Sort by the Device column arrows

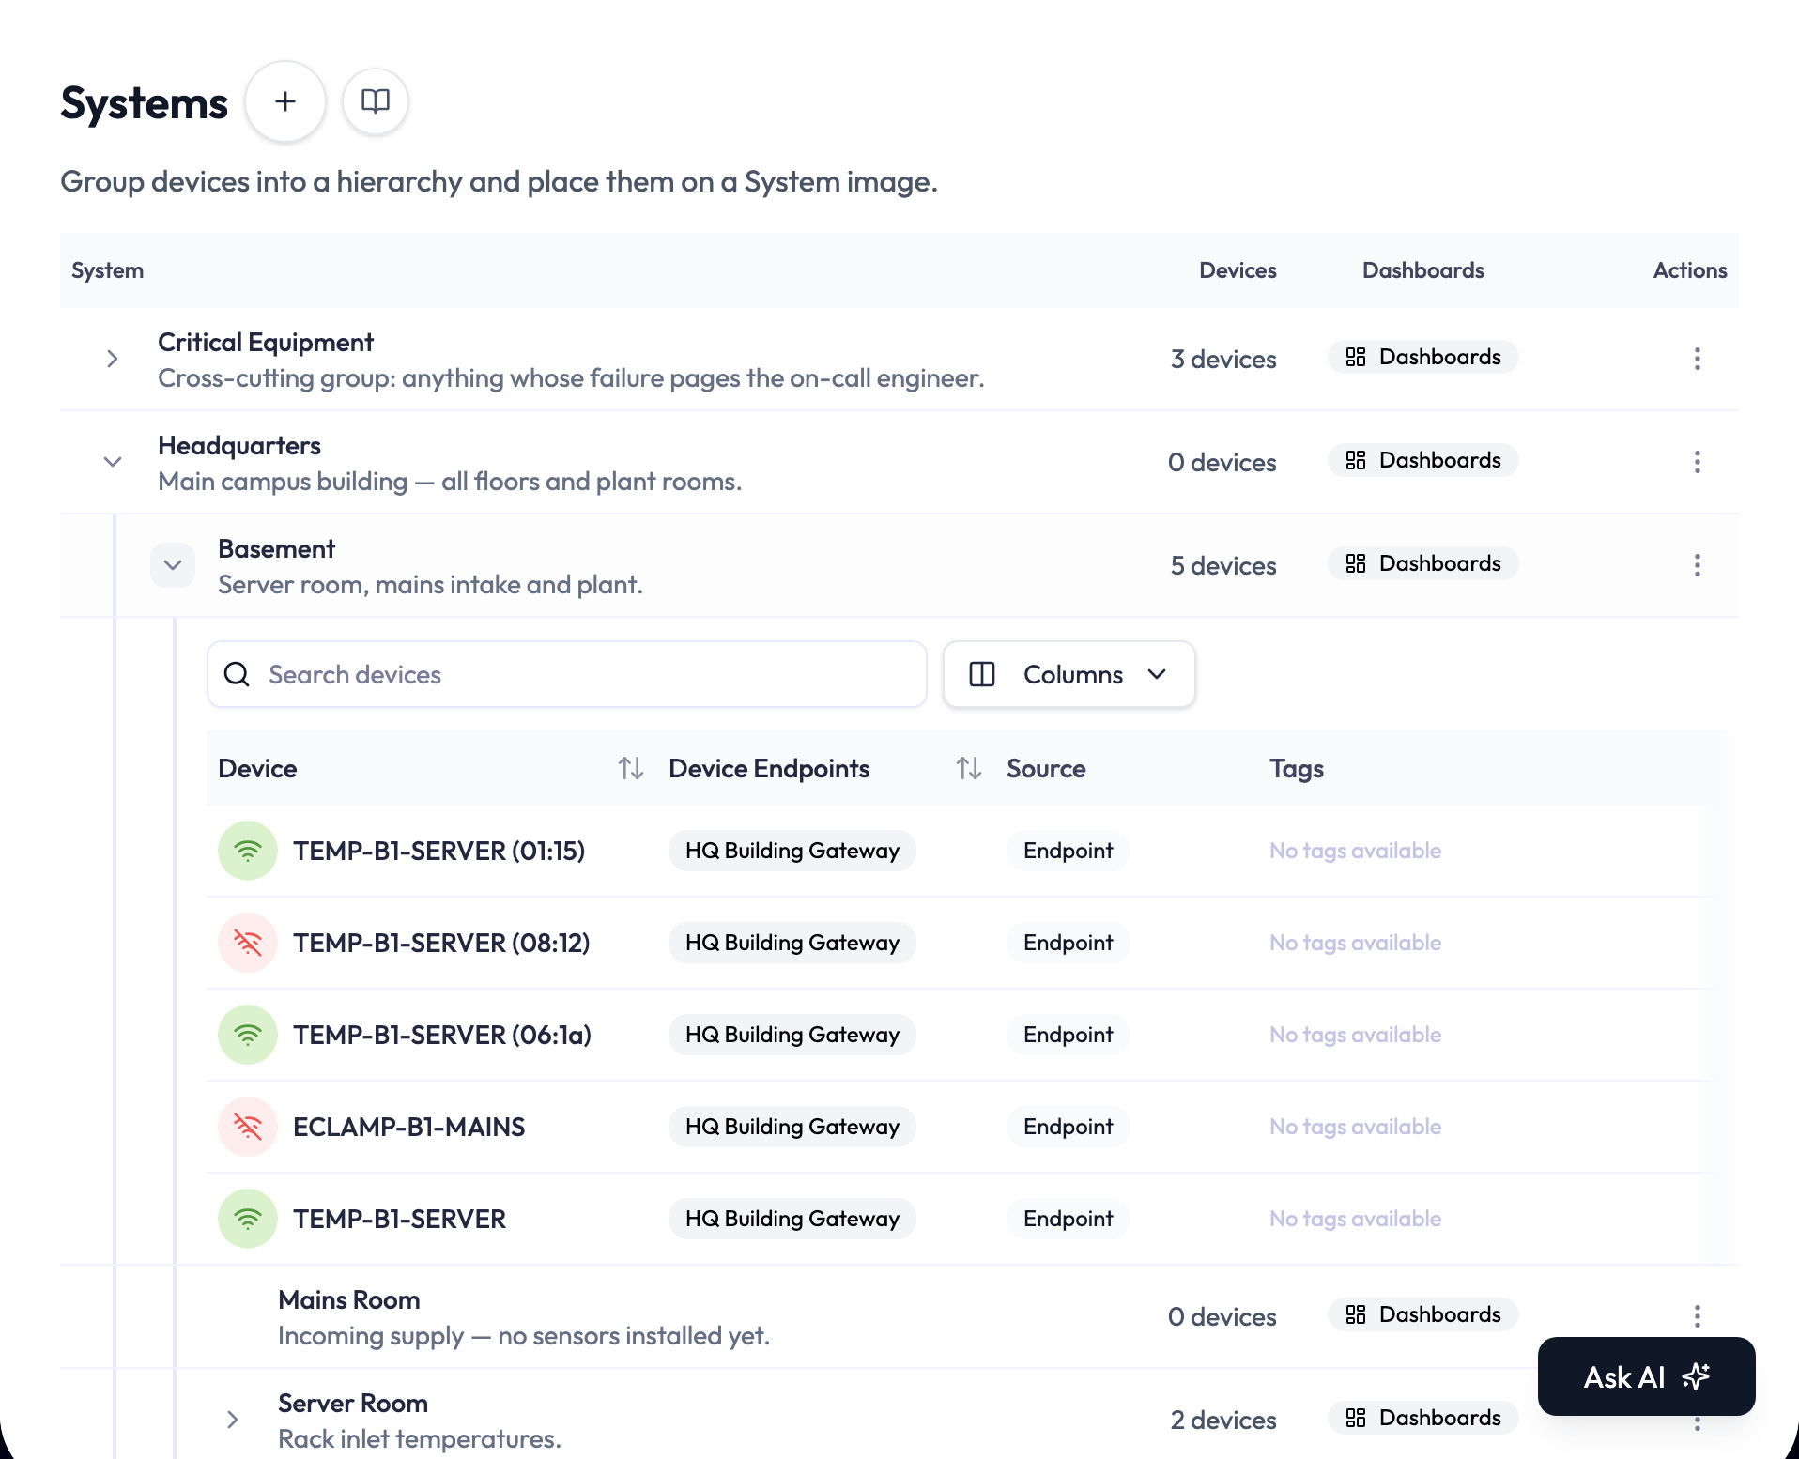631,768
